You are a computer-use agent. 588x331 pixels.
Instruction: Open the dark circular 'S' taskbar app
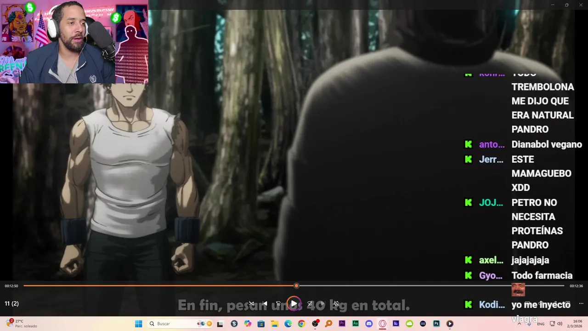234,324
